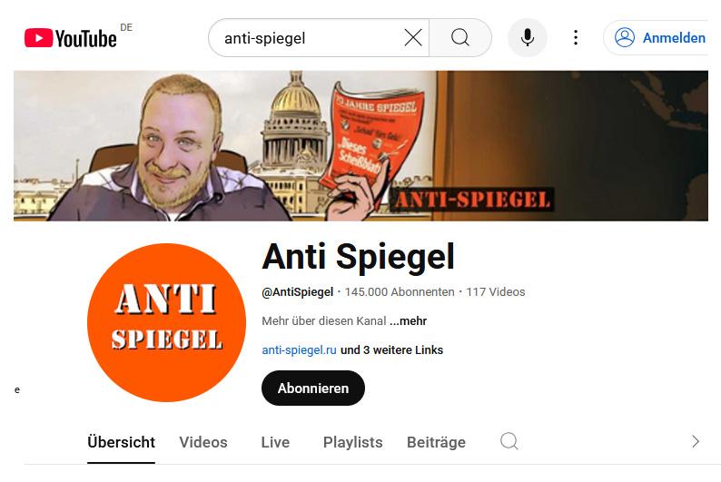
Task: Subscribe using the Abonnieren button
Action: click(x=313, y=389)
